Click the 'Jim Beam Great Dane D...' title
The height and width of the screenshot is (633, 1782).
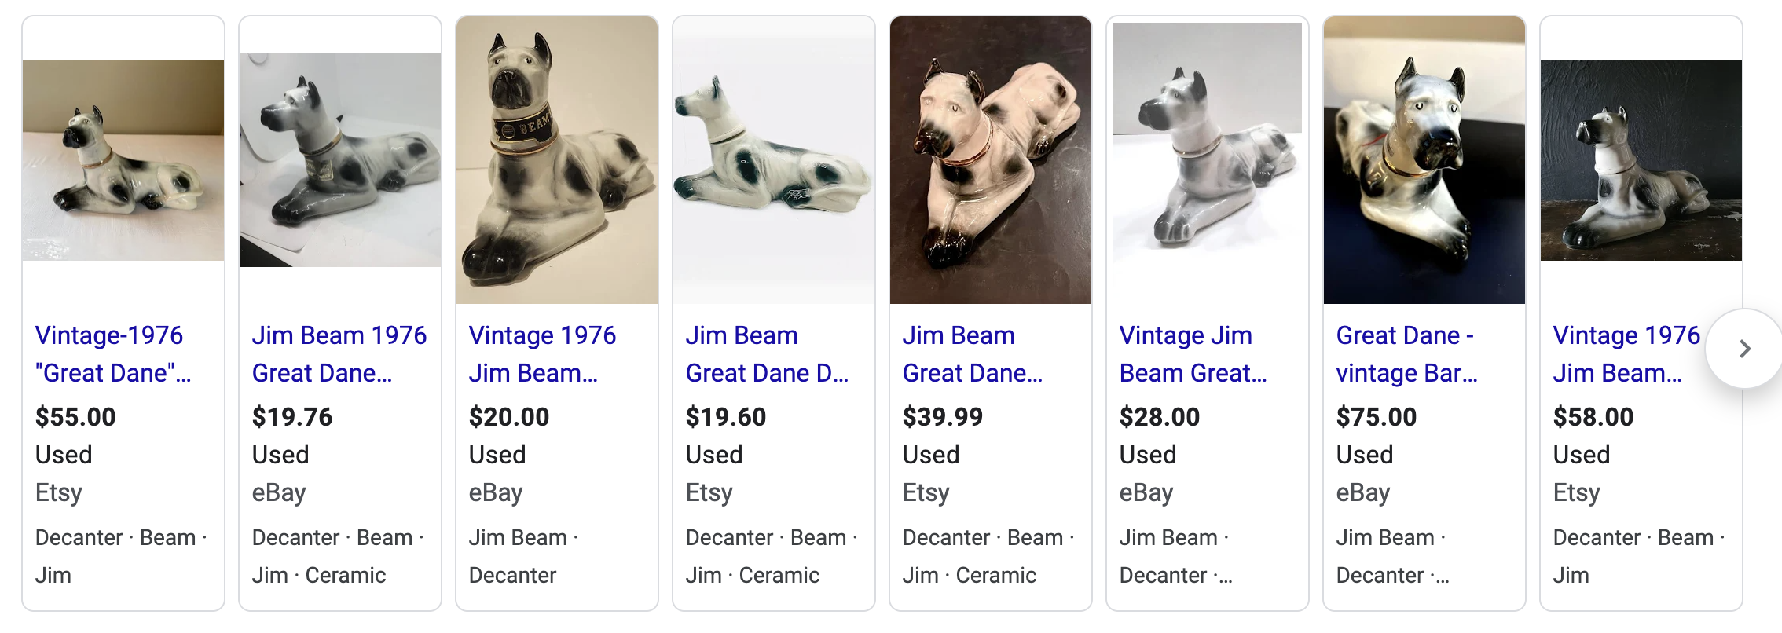767,354
